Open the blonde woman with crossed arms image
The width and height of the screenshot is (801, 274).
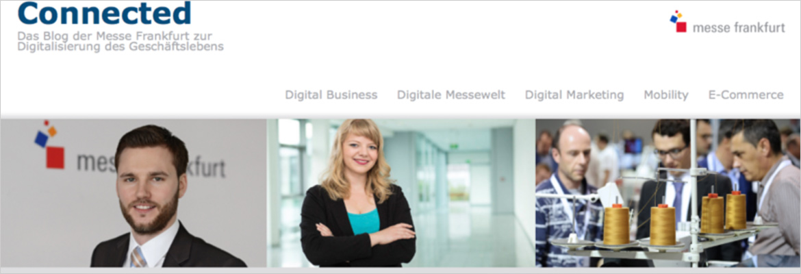(x=400, y=193)
